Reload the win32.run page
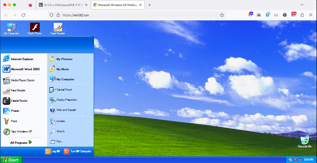 tap(23, 15)
